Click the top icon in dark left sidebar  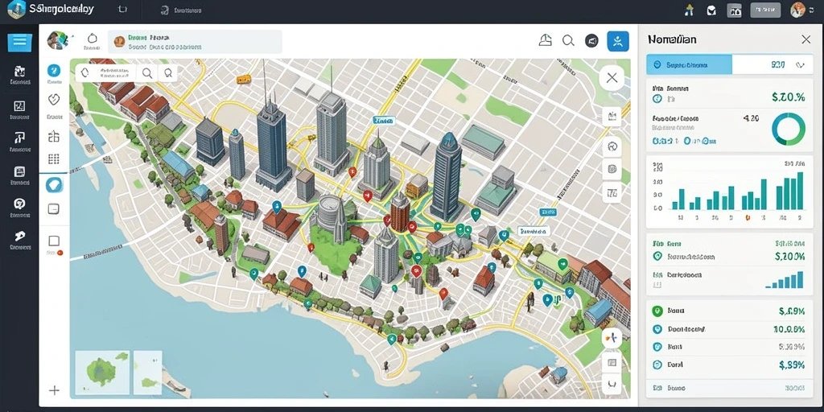pyautogui.click(x=19, y=75)
